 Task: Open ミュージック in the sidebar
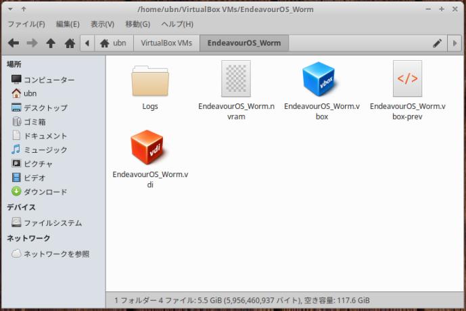pos(39,149)
